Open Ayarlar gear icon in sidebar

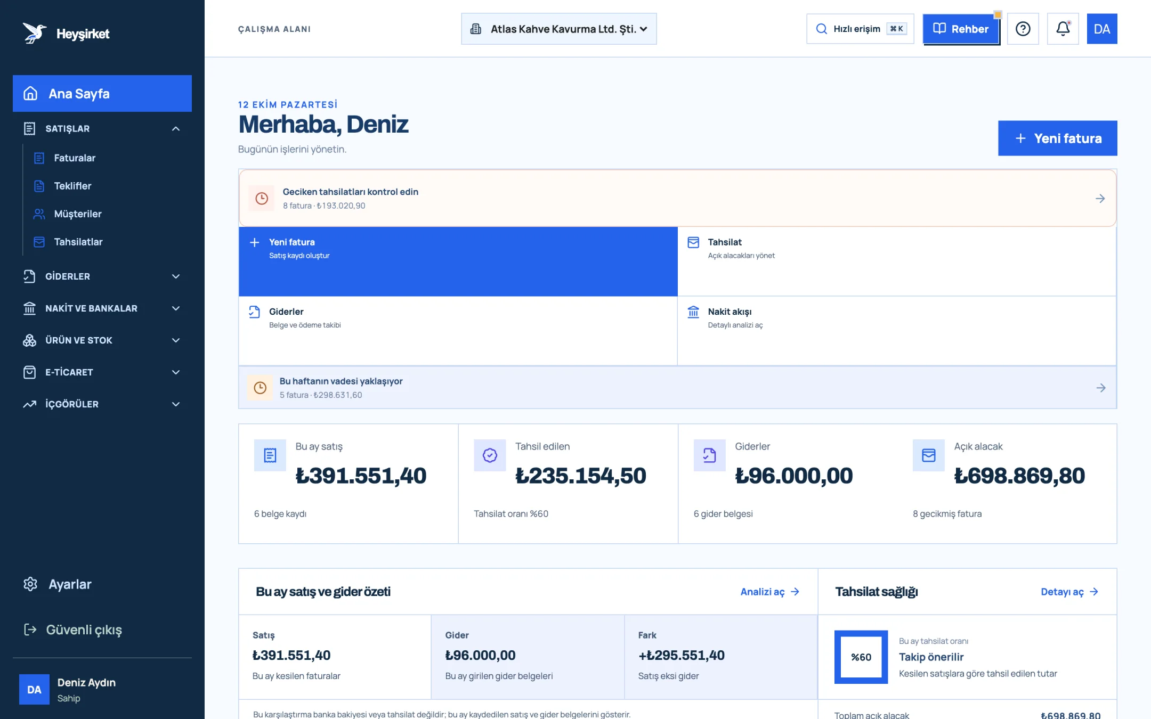(30, 584)
